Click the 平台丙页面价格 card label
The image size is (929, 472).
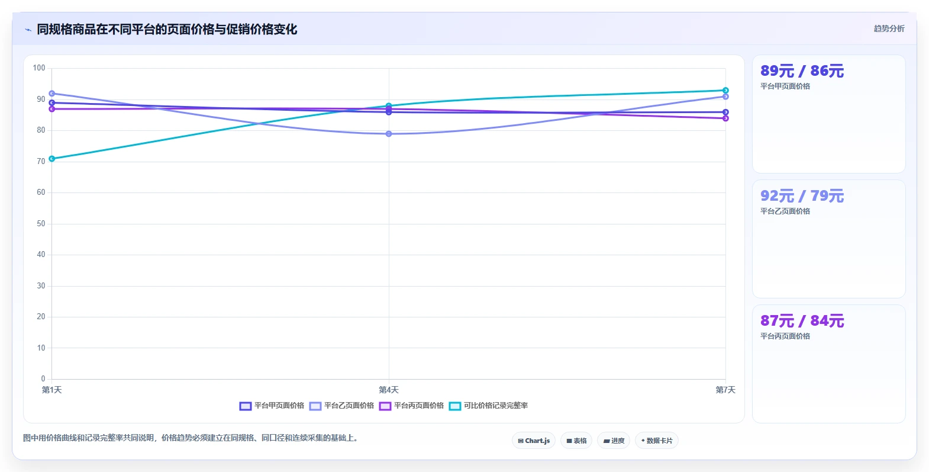pyautogui.click(x=785, y=336)
